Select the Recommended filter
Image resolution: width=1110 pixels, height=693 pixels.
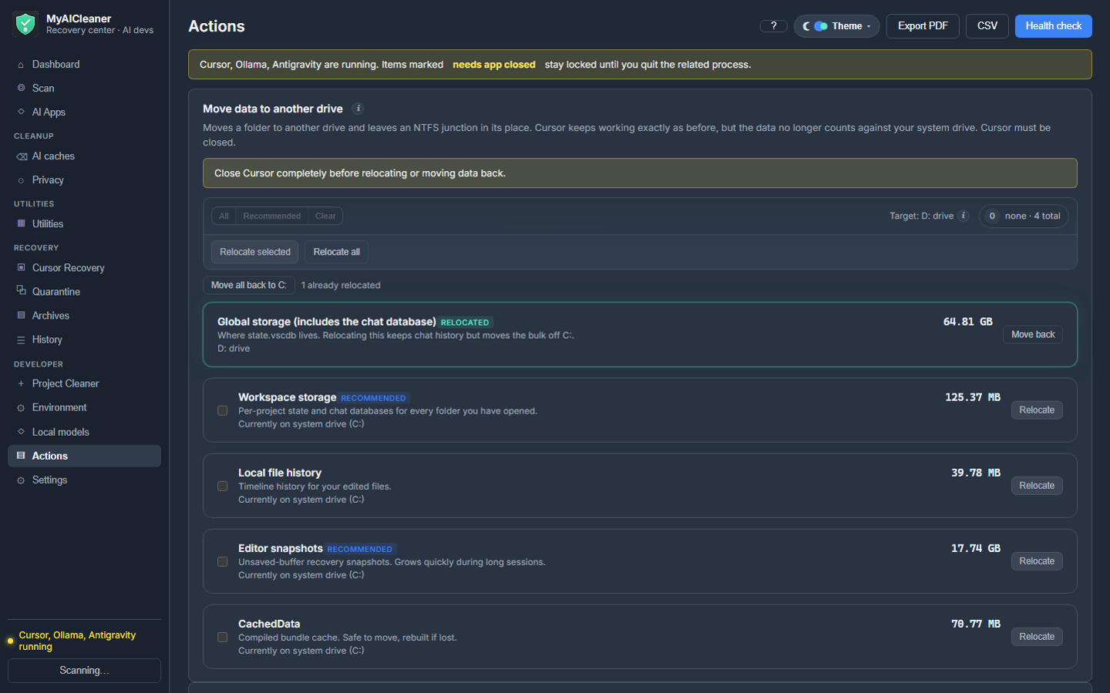272,216
